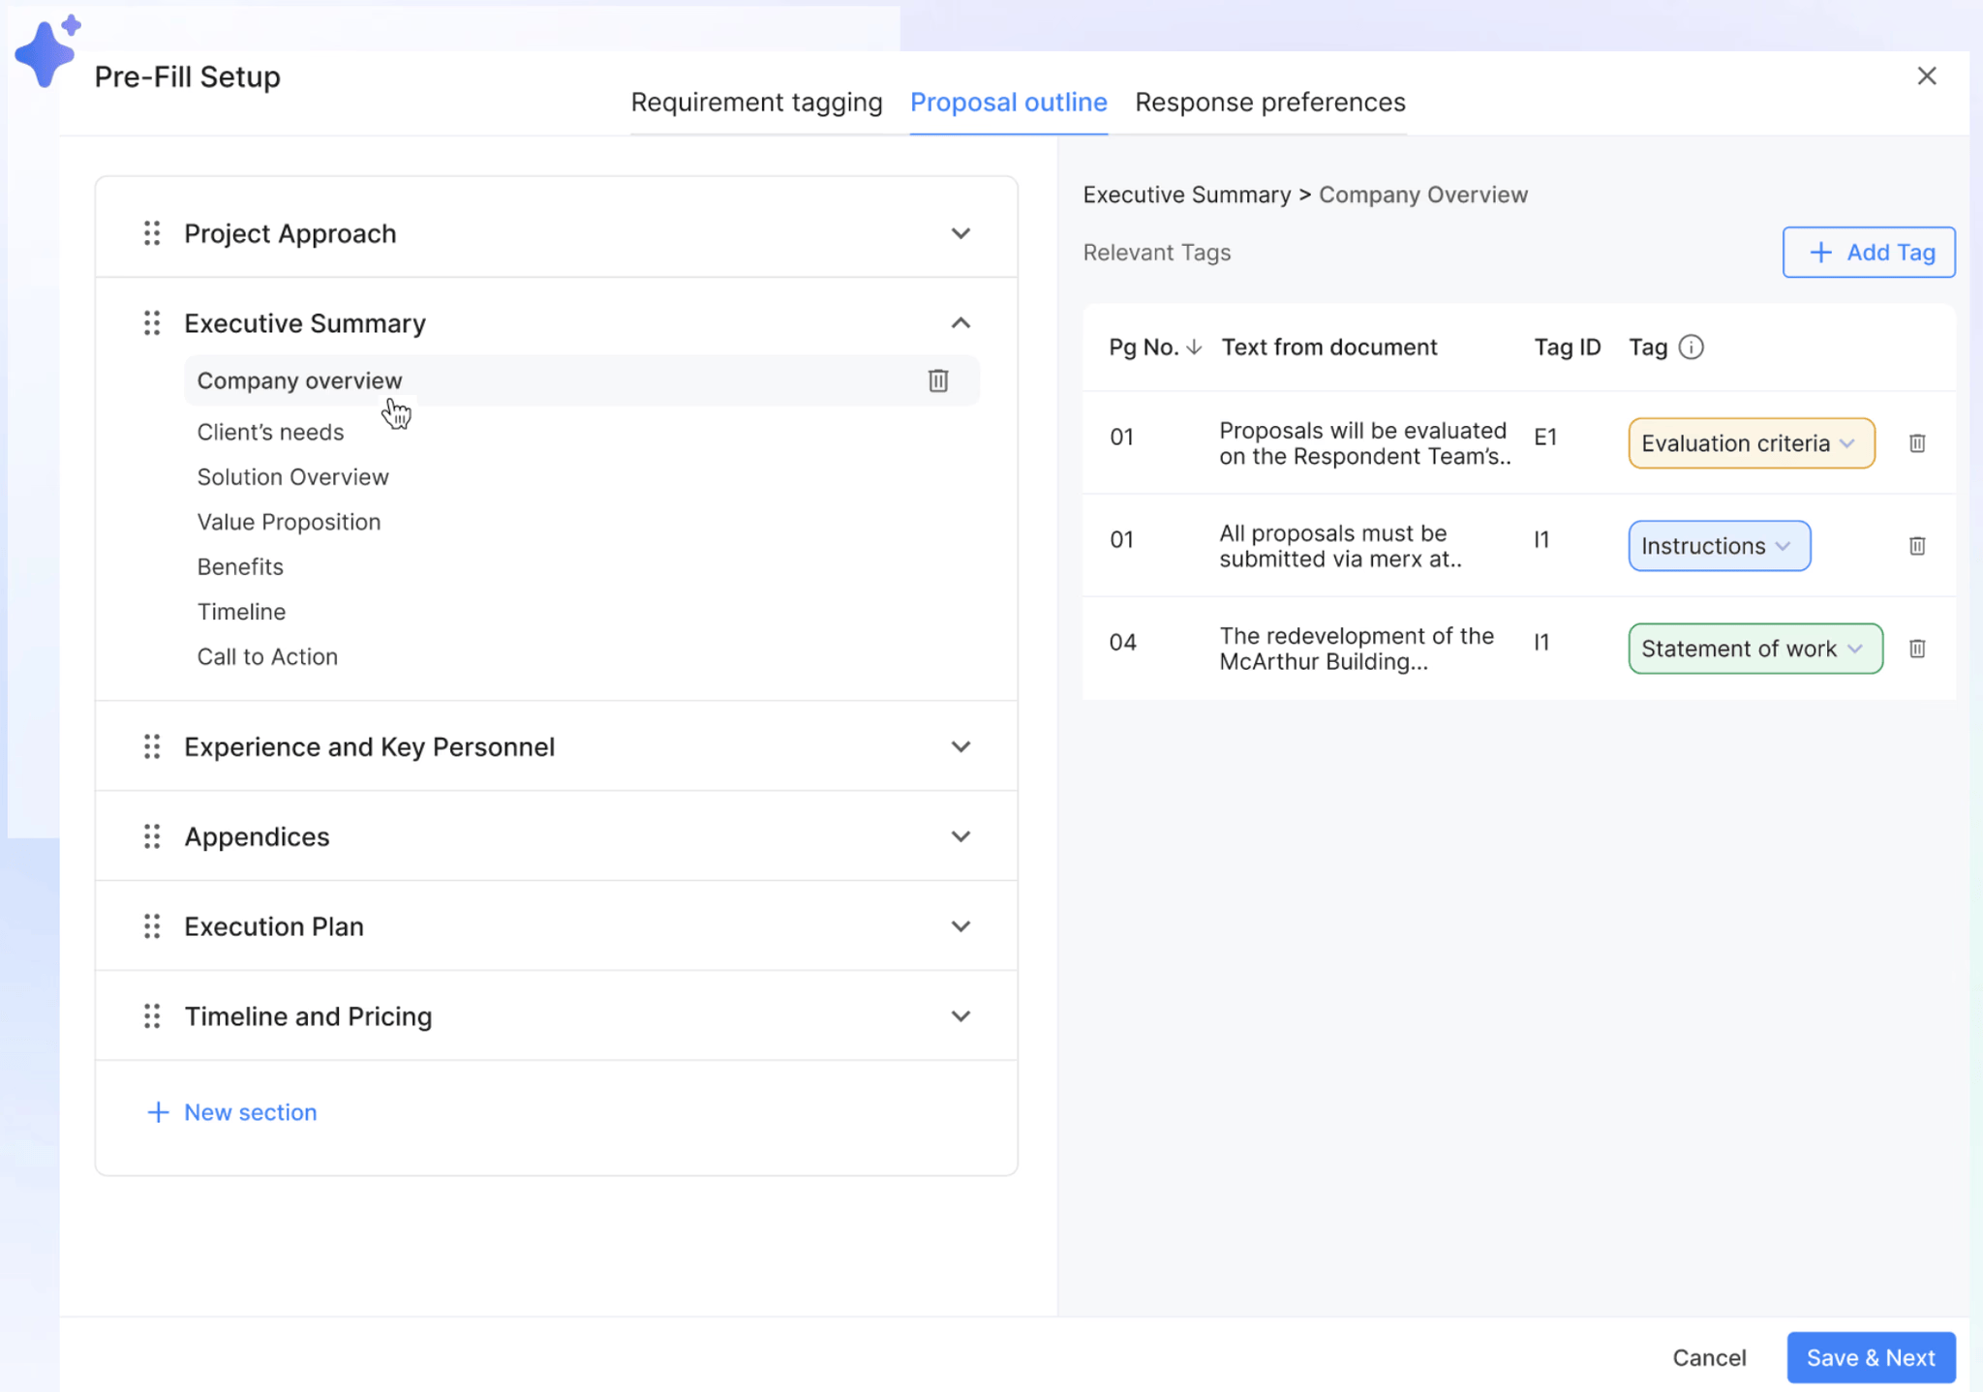Click the drag handle beside Appendices
This screenshot has height=1392, width=1983.
click(151, 836)
